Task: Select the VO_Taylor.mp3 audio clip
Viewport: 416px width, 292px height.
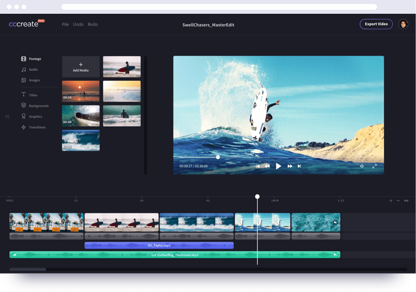Action: click(159, 246)
